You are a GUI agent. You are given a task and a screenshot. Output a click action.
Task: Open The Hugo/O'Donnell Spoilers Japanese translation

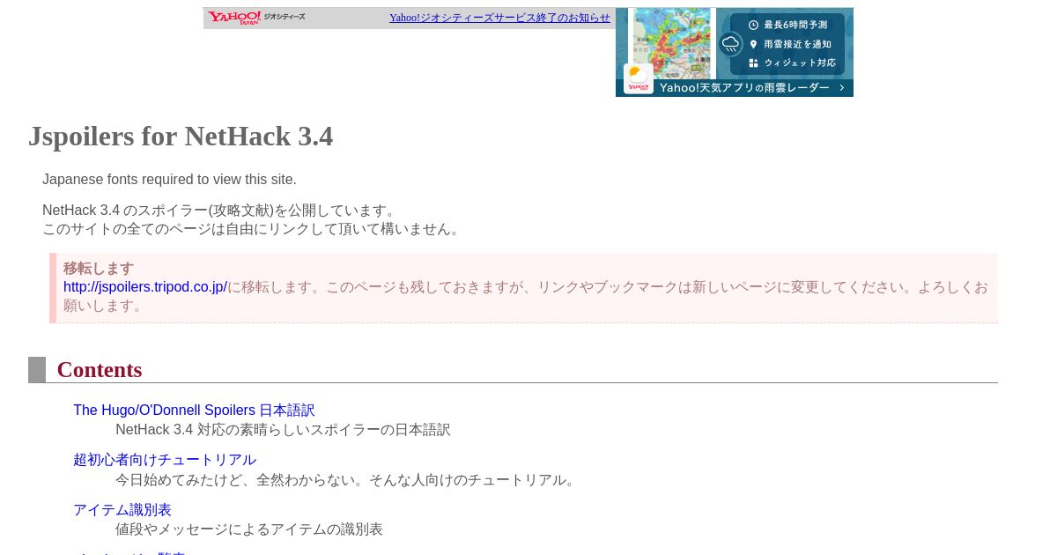click(194, 411)
